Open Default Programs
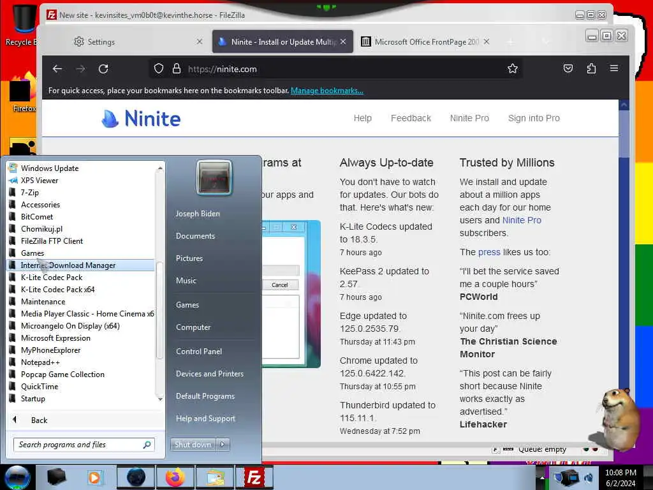Screen dimensions: 653x490 click(205, 396)
